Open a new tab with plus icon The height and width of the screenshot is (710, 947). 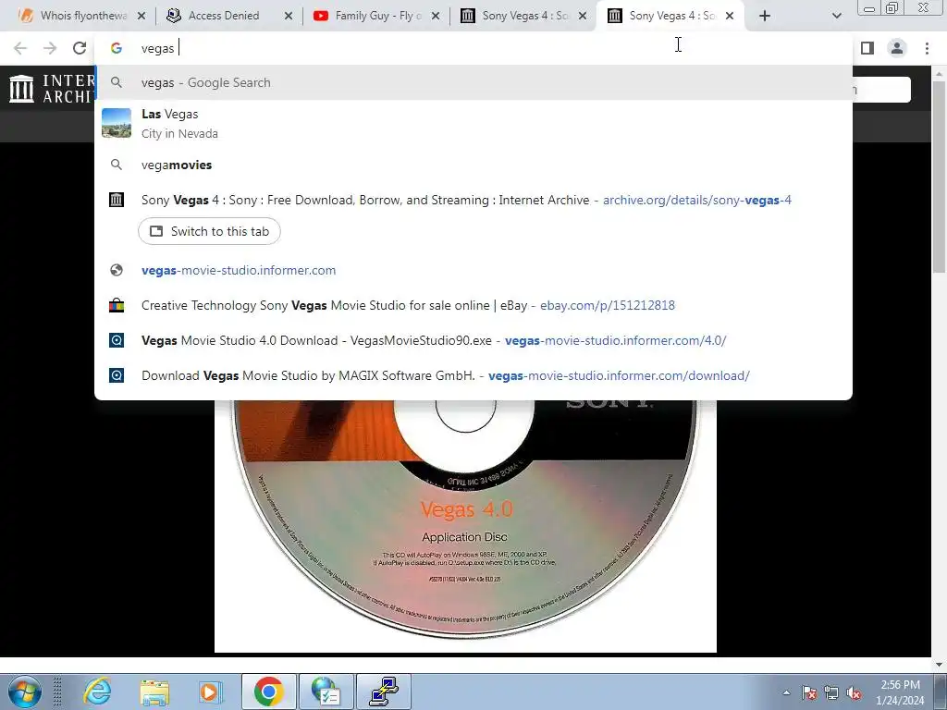pos(765,16)
